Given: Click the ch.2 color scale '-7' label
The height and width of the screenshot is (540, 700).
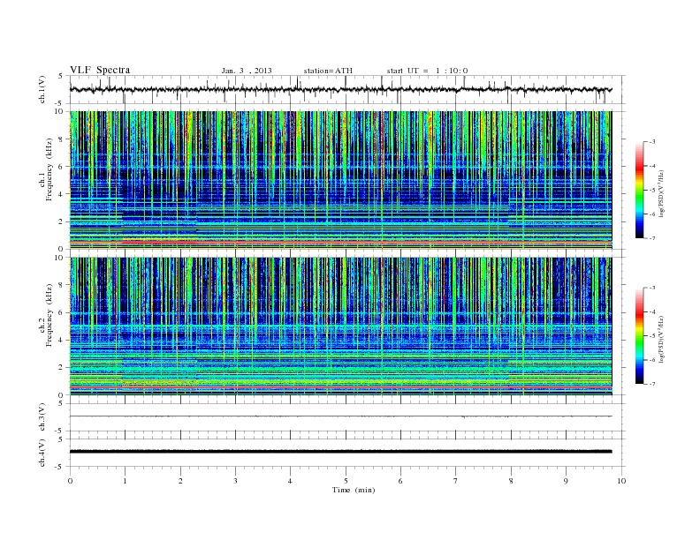Looking at the screenshot, I should click(651, 384).
